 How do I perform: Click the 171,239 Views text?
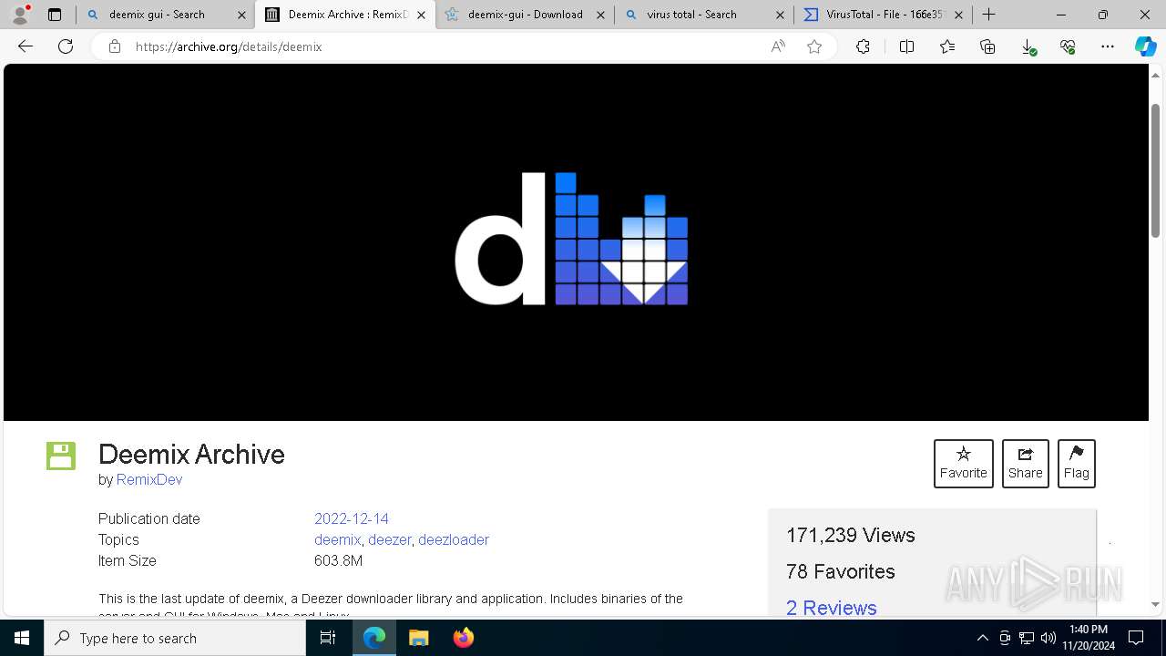click(x=851, y=535)
